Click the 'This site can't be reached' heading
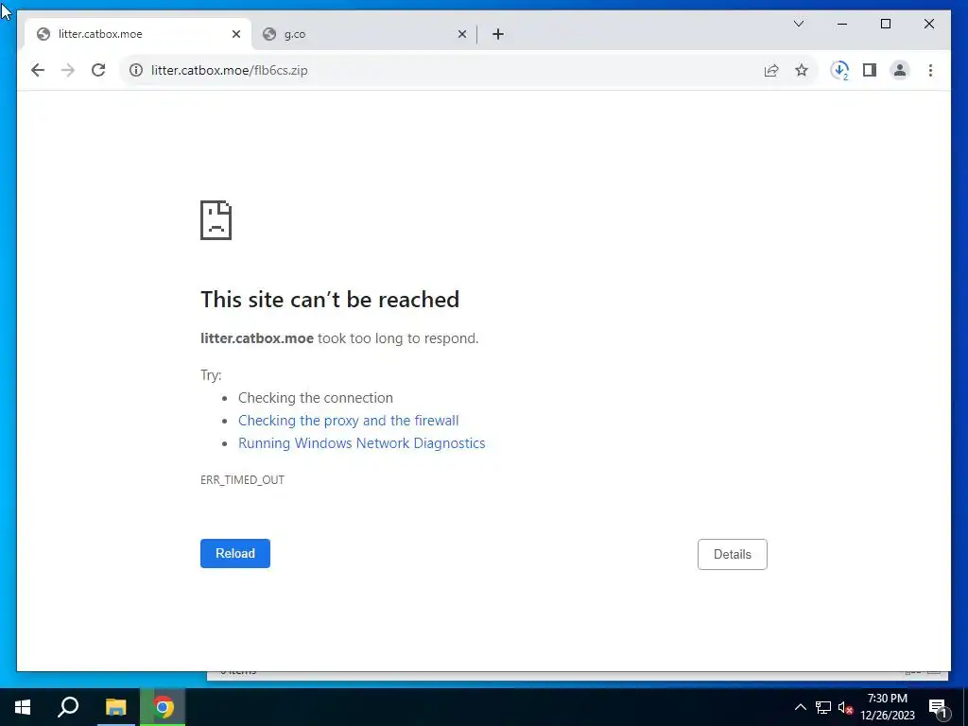 coord(330,300)
